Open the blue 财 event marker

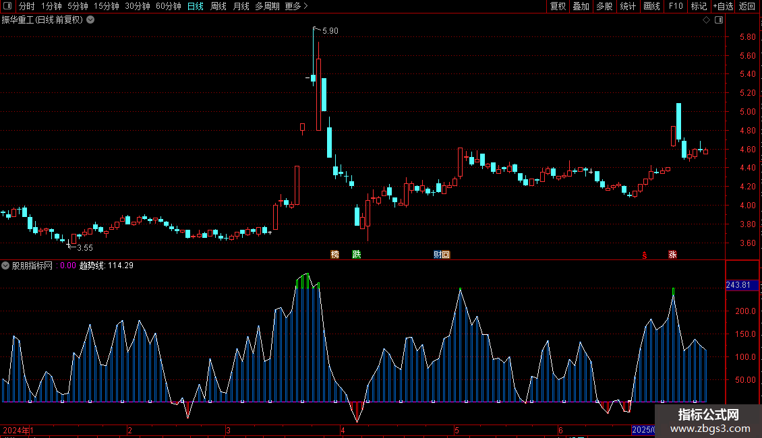pyautogui.click(x=438, y=255)
